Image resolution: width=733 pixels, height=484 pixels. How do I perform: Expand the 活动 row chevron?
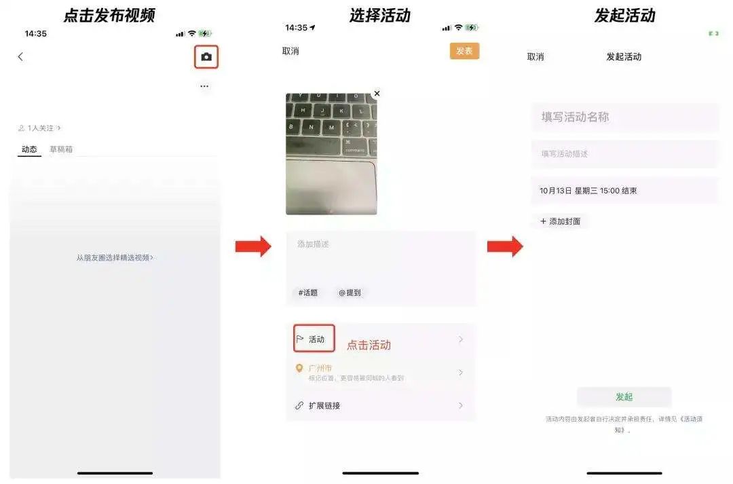[461, 339]
